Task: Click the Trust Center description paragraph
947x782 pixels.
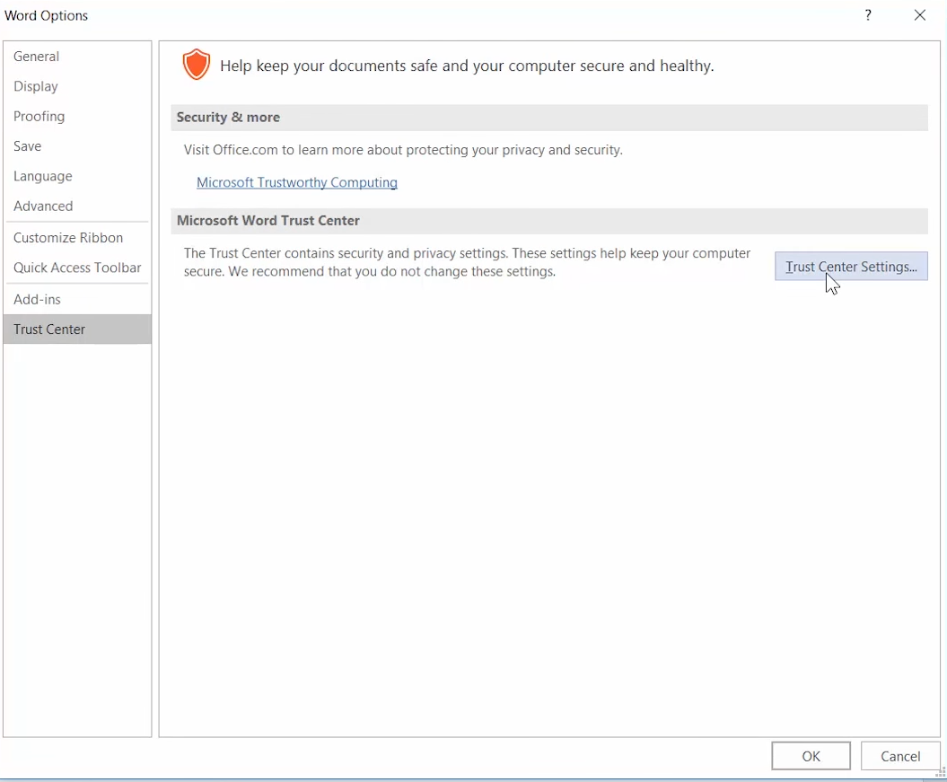Action: click(x=467, y=262)
